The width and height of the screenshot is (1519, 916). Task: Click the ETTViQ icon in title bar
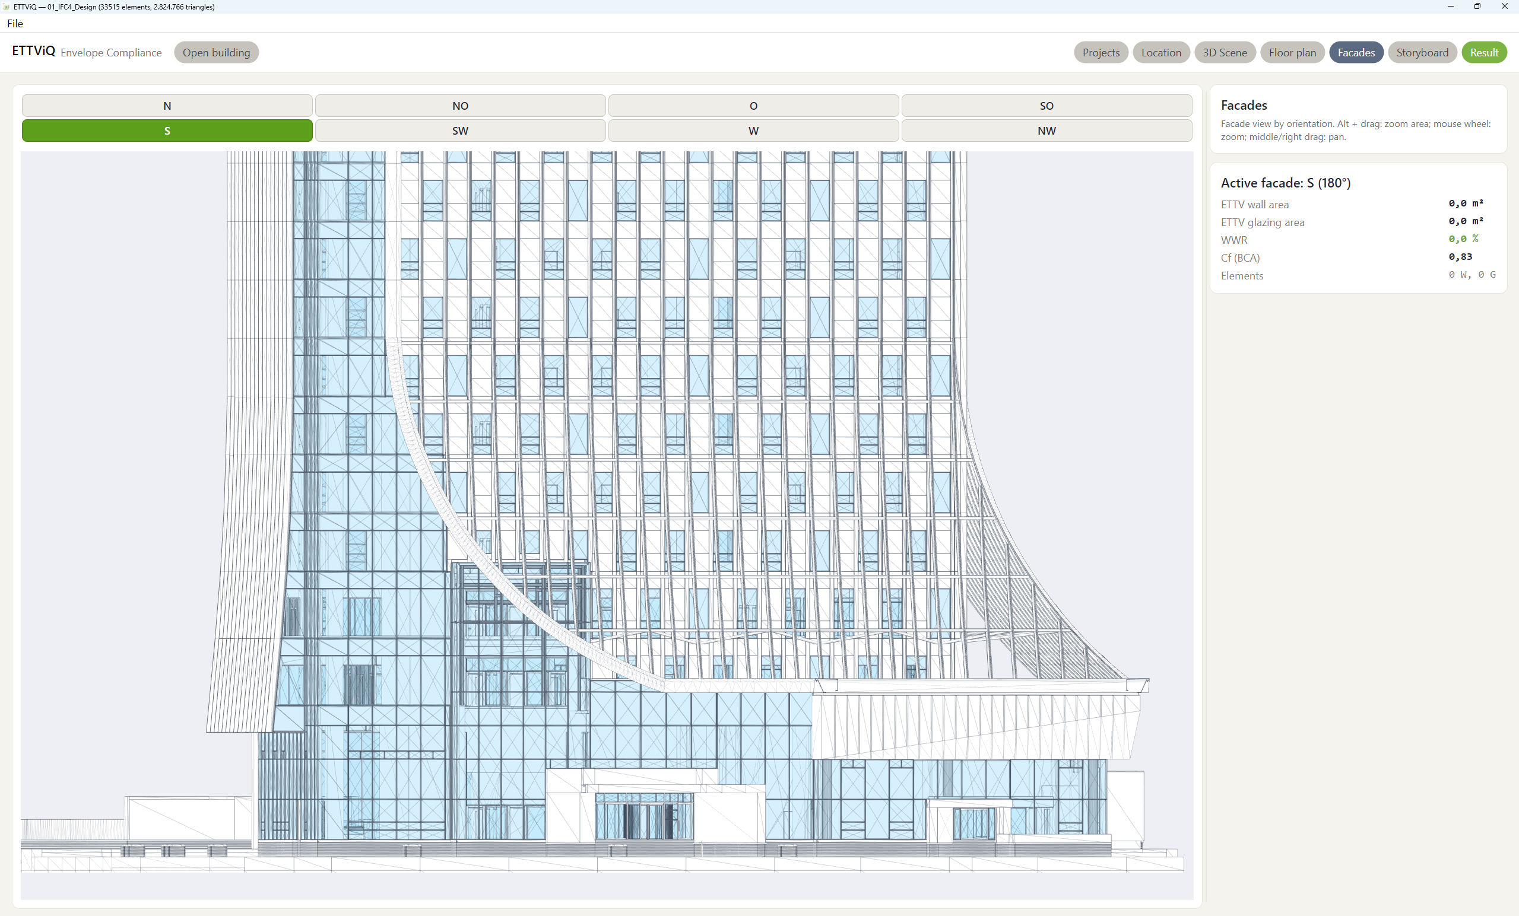click(x=7, y=7)
